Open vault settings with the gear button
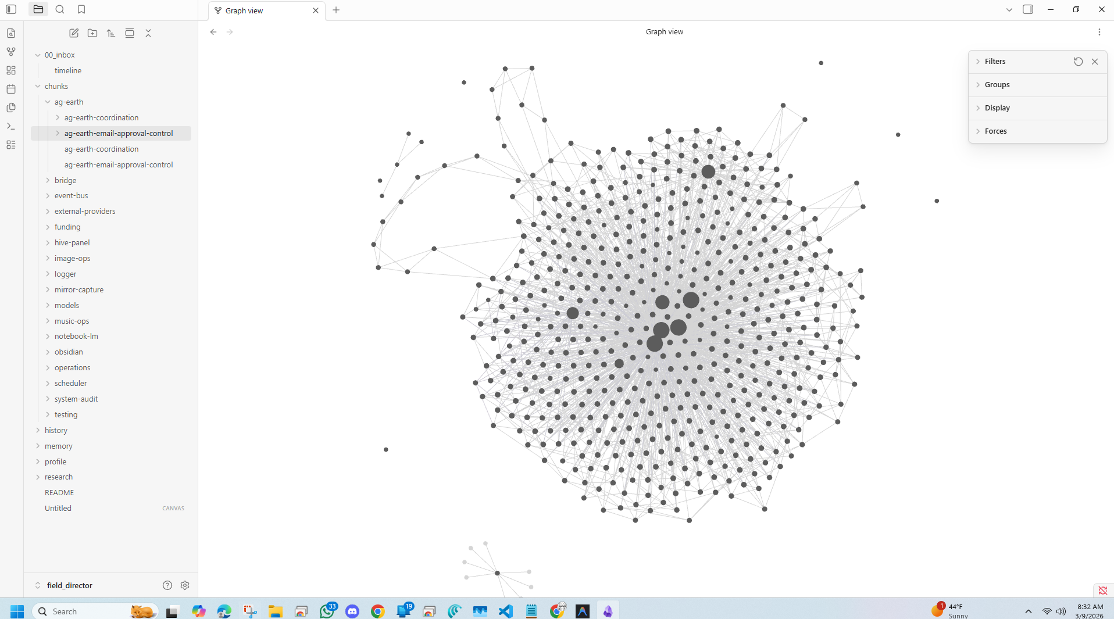Screen dimensions: 1114x619 tap(185, 585)
